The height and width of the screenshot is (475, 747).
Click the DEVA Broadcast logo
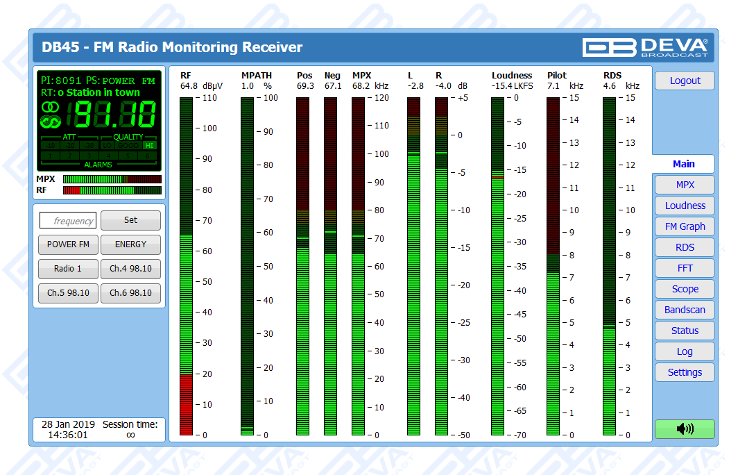645,47
